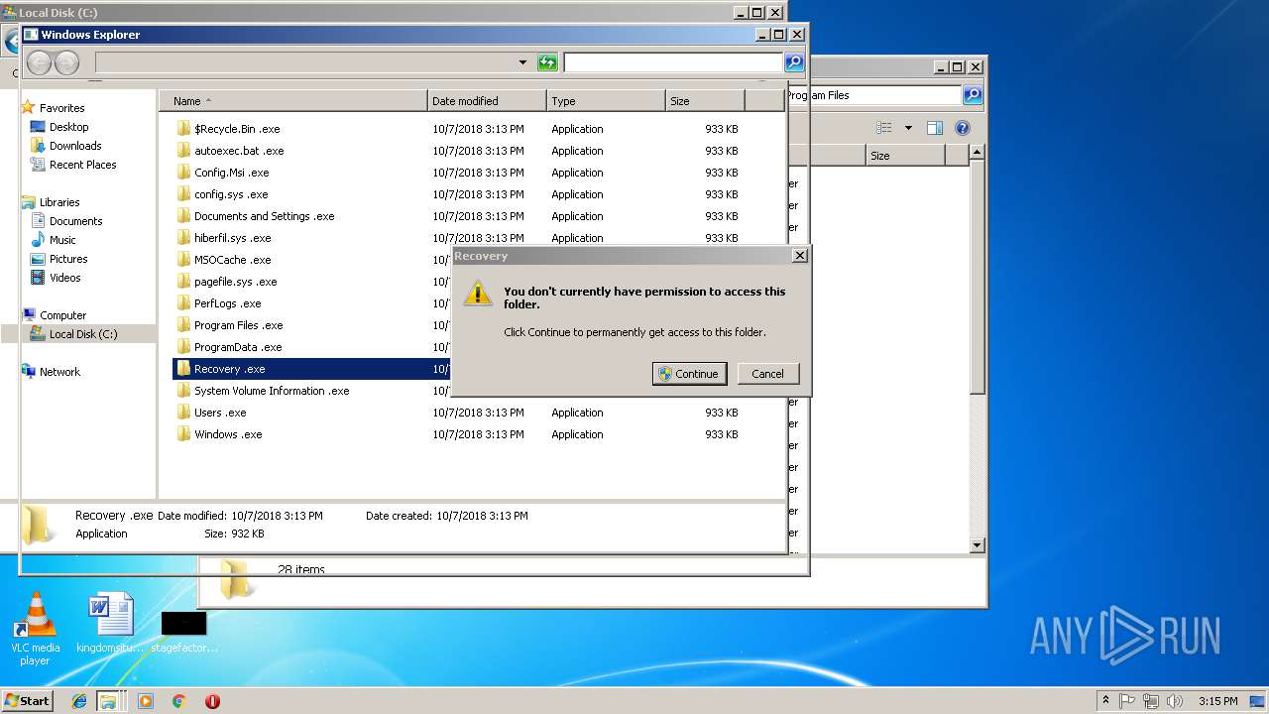Click the Recovery .exe file name
Viewport: 1269px width, 714px height.
tap(229, 369)
